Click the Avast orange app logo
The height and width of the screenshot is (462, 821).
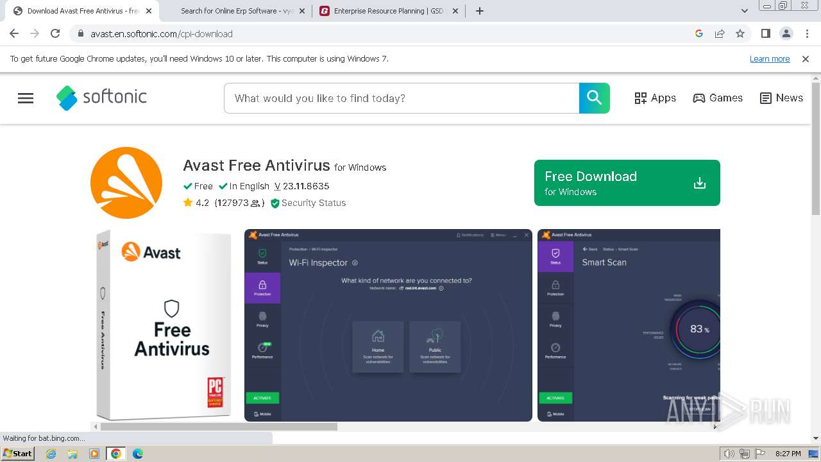click(126, 183)
